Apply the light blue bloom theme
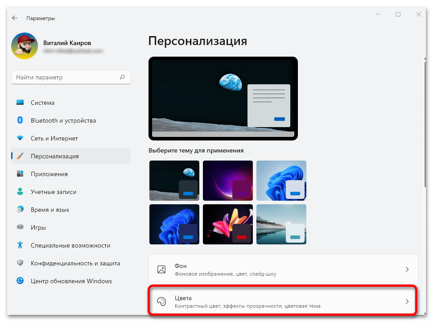 281,181
